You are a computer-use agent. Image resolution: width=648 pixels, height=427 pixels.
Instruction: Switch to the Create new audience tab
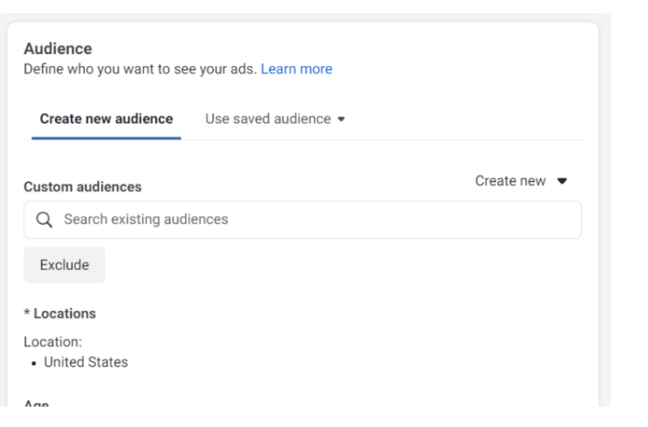tap(106, 119)
